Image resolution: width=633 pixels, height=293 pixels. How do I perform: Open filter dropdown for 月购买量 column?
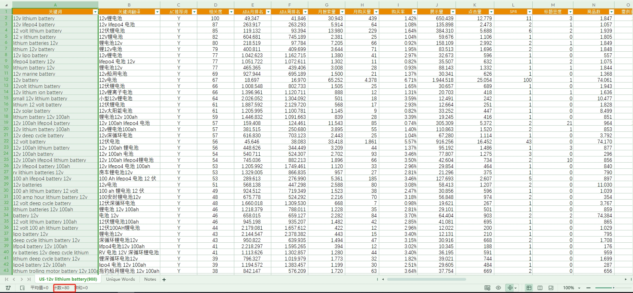pyautogui.click(x=376, y=12)
